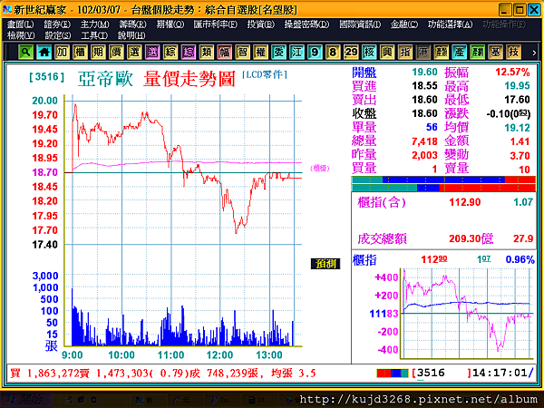The width and height of the screenshot is (544, 408).
Task: Click the 振幅 12.57% value
Action: pos(512,73)
